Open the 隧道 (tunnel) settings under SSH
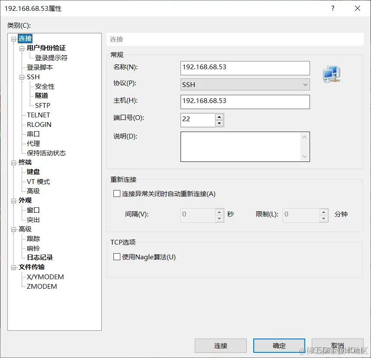 [42, 96]
